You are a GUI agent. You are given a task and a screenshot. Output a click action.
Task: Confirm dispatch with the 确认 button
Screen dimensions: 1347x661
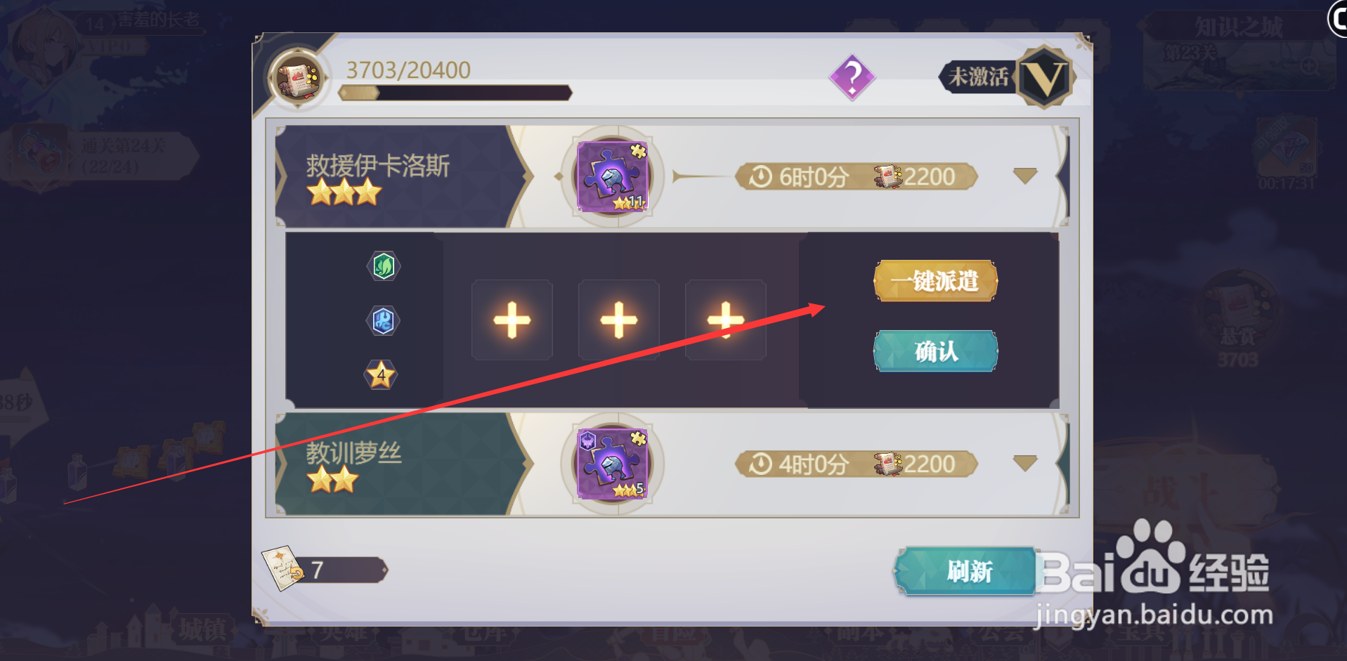(936, 351)
